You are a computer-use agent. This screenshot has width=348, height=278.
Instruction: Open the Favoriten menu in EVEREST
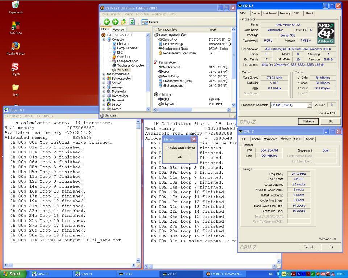click(x=142, y=14)
